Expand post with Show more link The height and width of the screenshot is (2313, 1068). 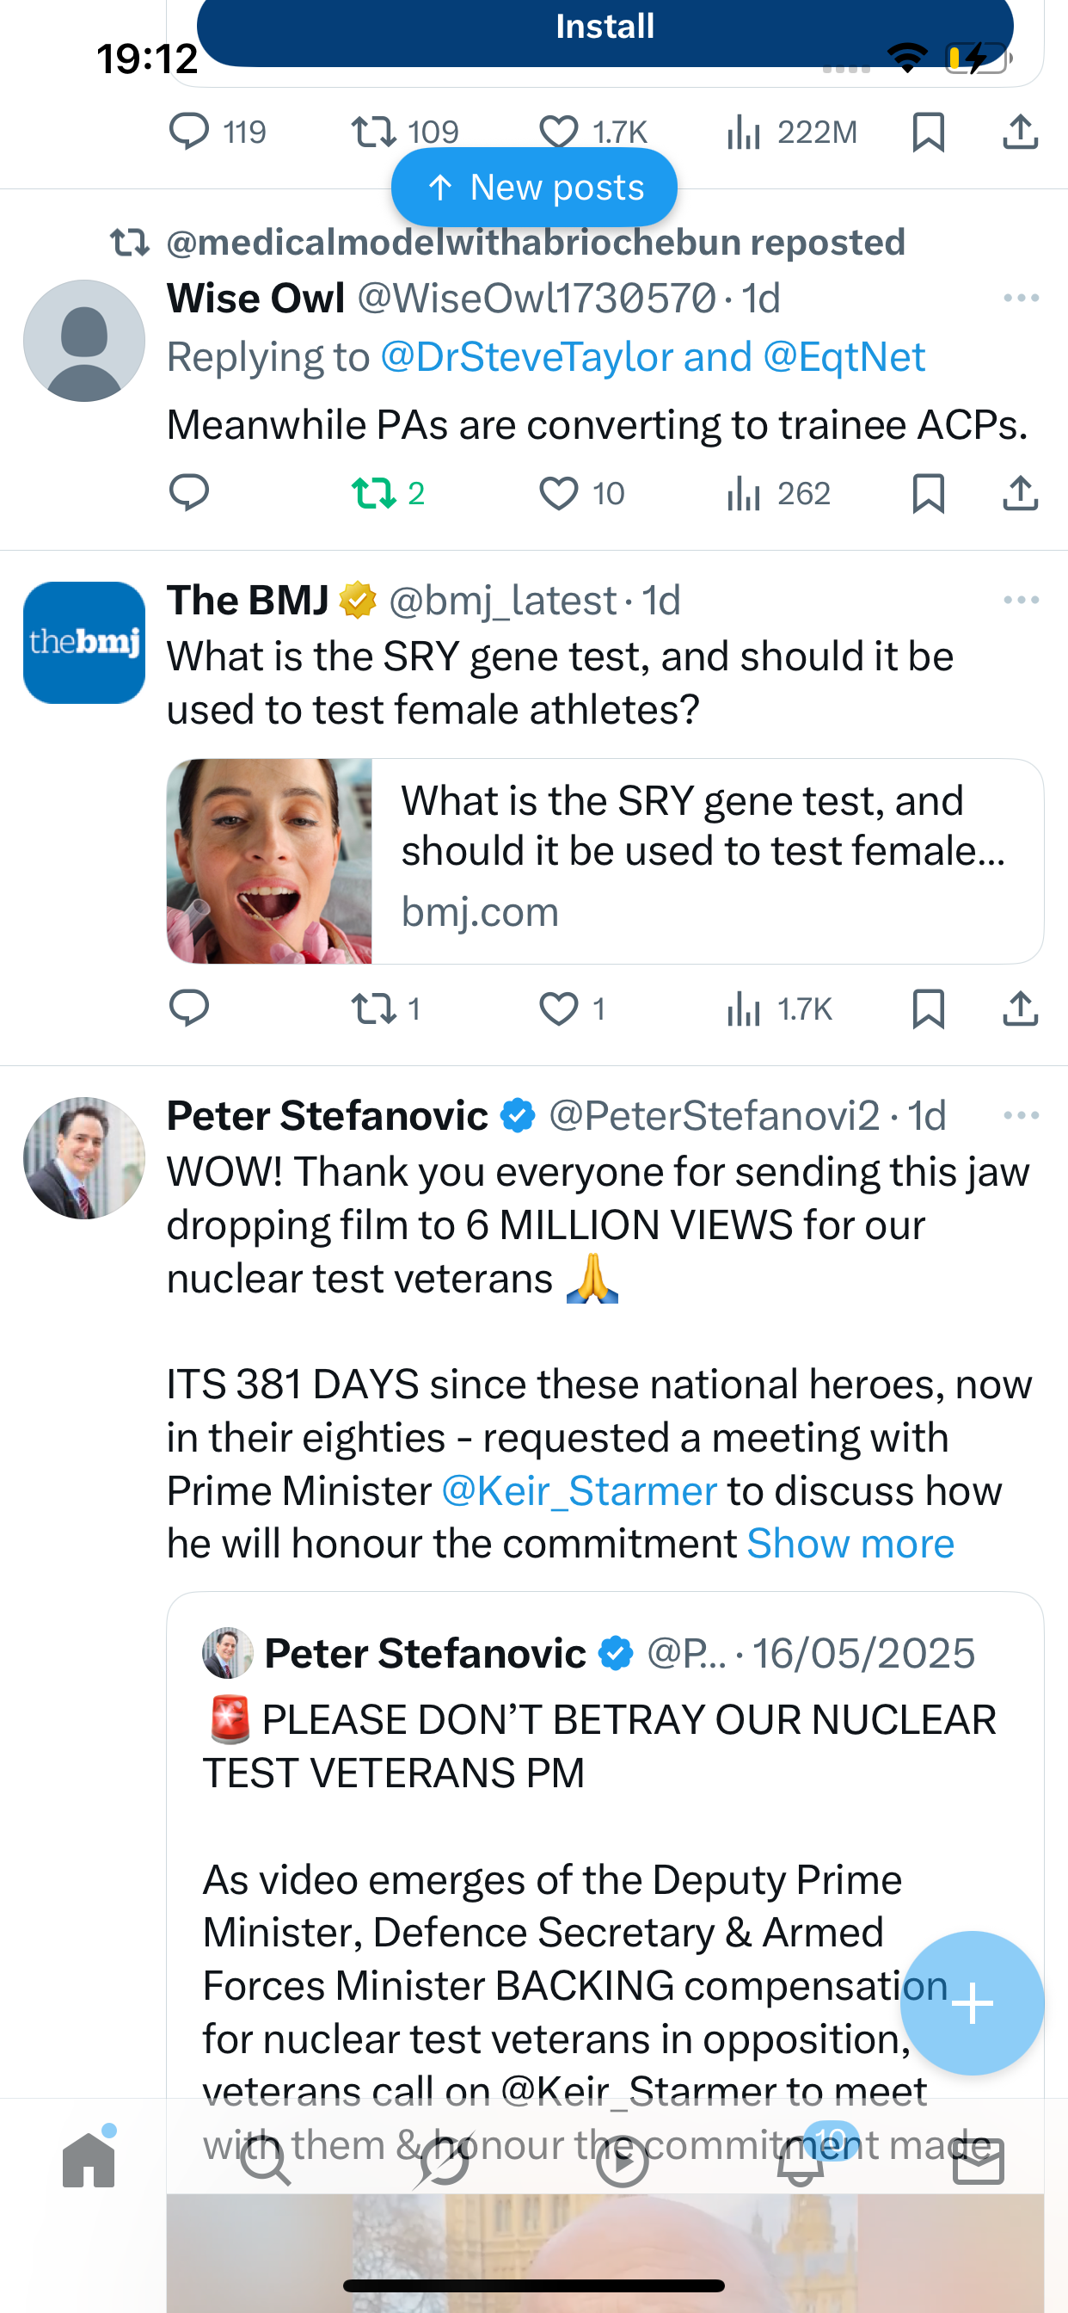point(850,1545)
